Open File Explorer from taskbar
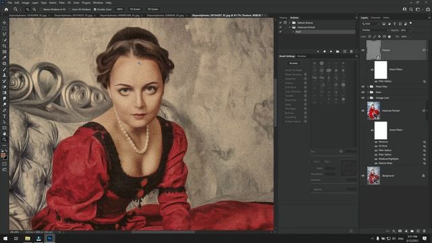 tap(28, 238)
